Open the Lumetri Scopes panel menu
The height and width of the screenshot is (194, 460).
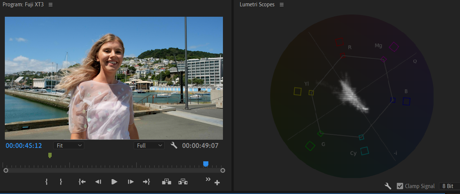282,4
